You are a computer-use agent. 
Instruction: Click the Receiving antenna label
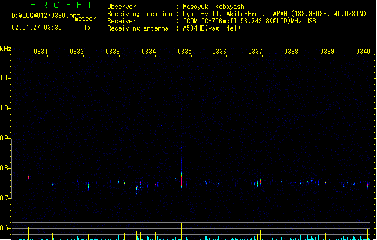point(138,28)
